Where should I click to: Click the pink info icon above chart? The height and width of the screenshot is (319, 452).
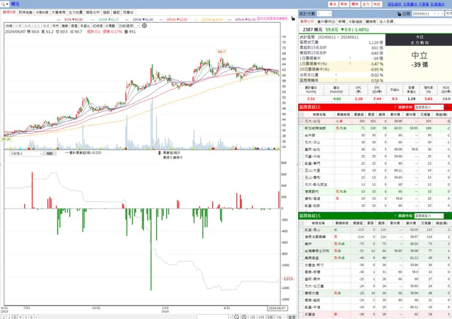(x=258, y=18)
